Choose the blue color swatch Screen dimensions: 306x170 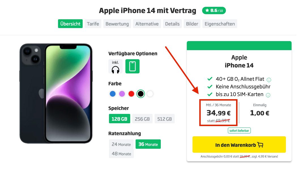coord(113,94)
